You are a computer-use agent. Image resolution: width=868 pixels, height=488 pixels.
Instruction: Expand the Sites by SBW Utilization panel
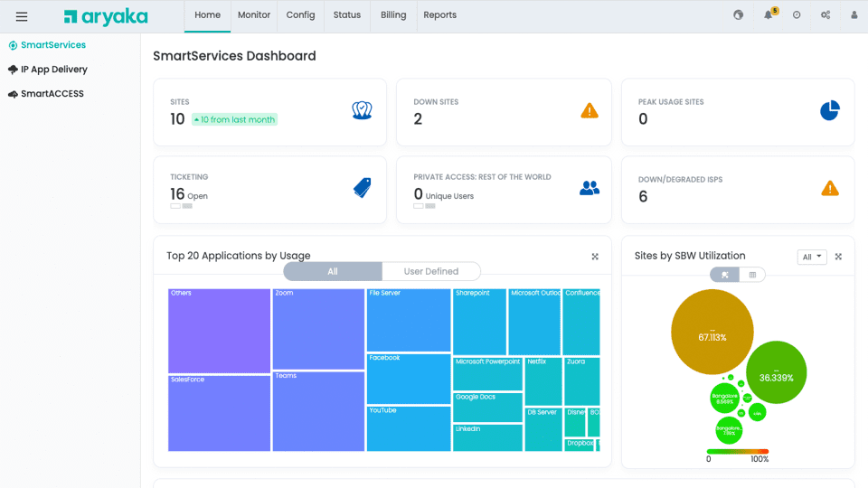[839, 257]
